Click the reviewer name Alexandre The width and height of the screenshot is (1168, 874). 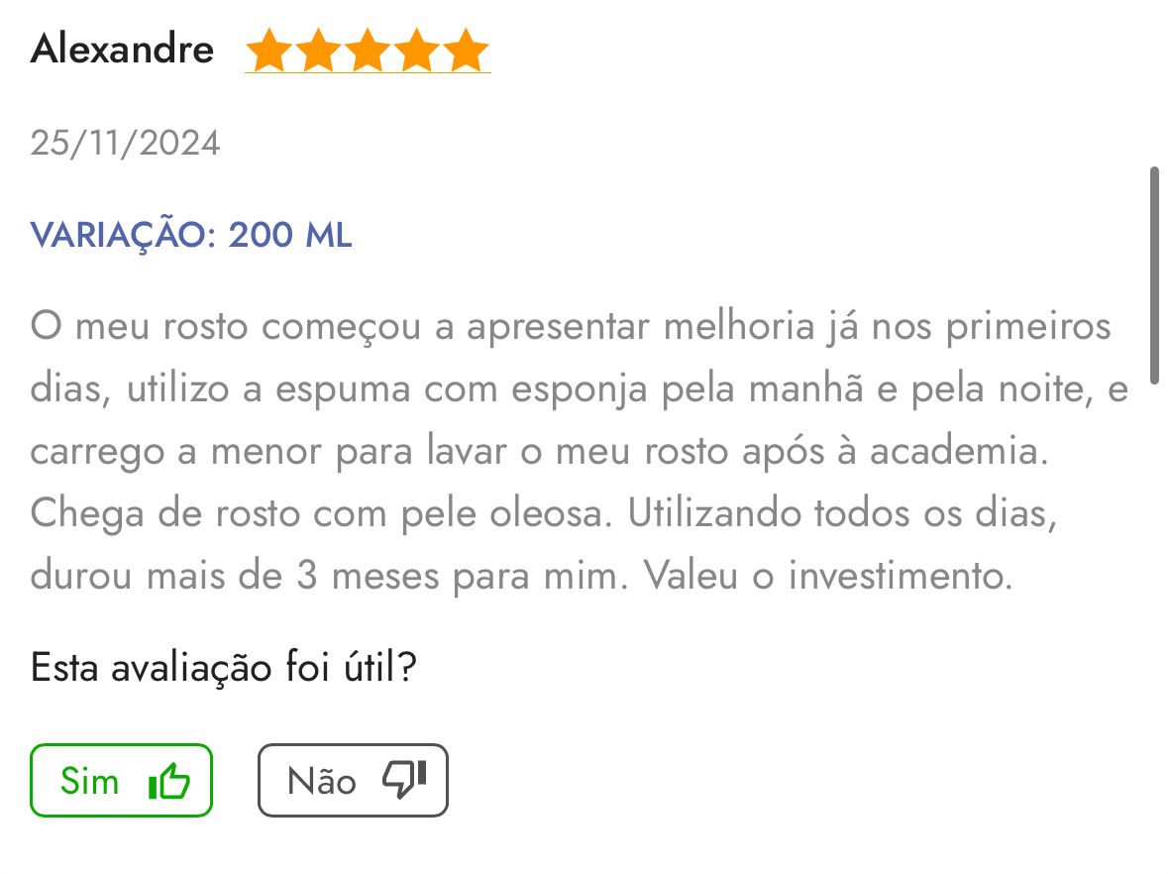point(122,49)
